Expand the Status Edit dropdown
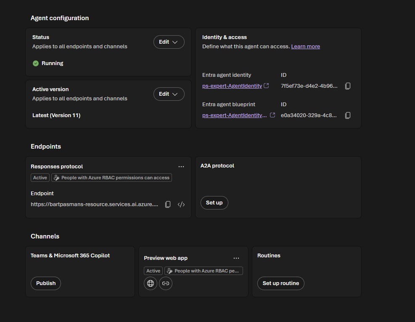 (169, 42)
